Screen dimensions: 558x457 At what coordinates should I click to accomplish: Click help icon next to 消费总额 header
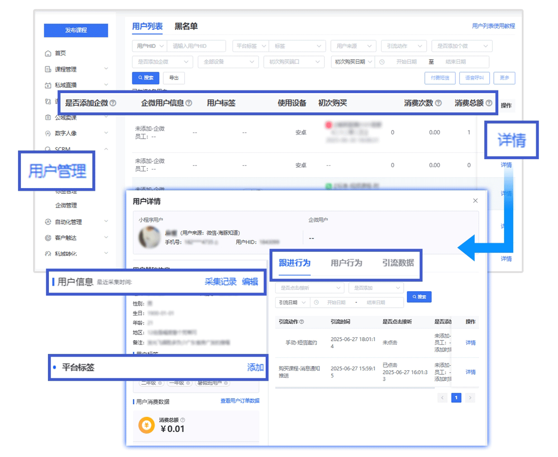tap(489, 103)
